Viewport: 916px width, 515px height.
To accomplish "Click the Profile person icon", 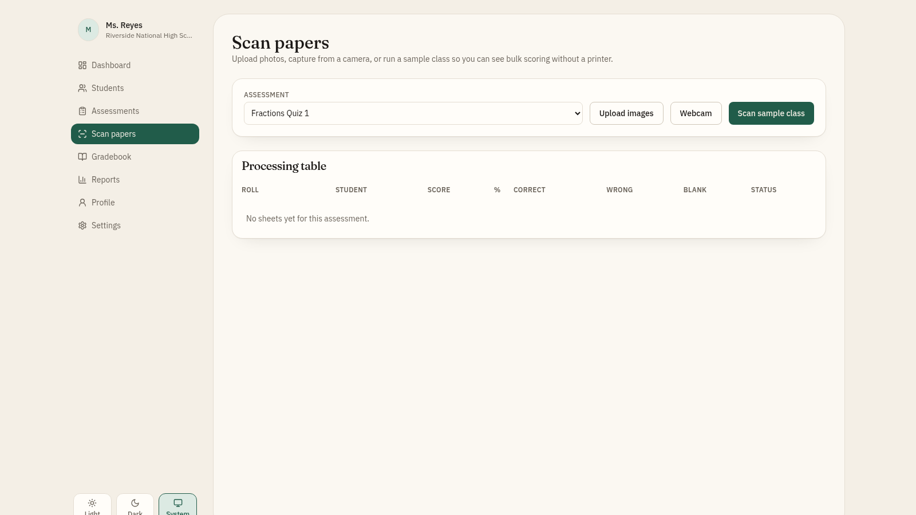I will click(x=82, y=203).
